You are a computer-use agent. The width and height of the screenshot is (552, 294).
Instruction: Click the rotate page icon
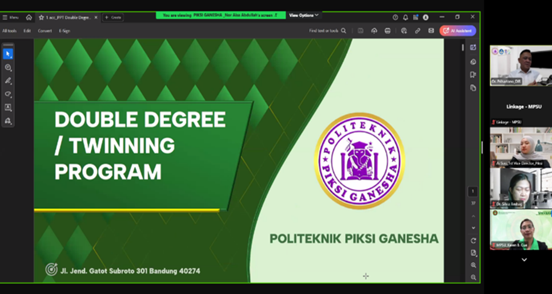click(473, 241)
